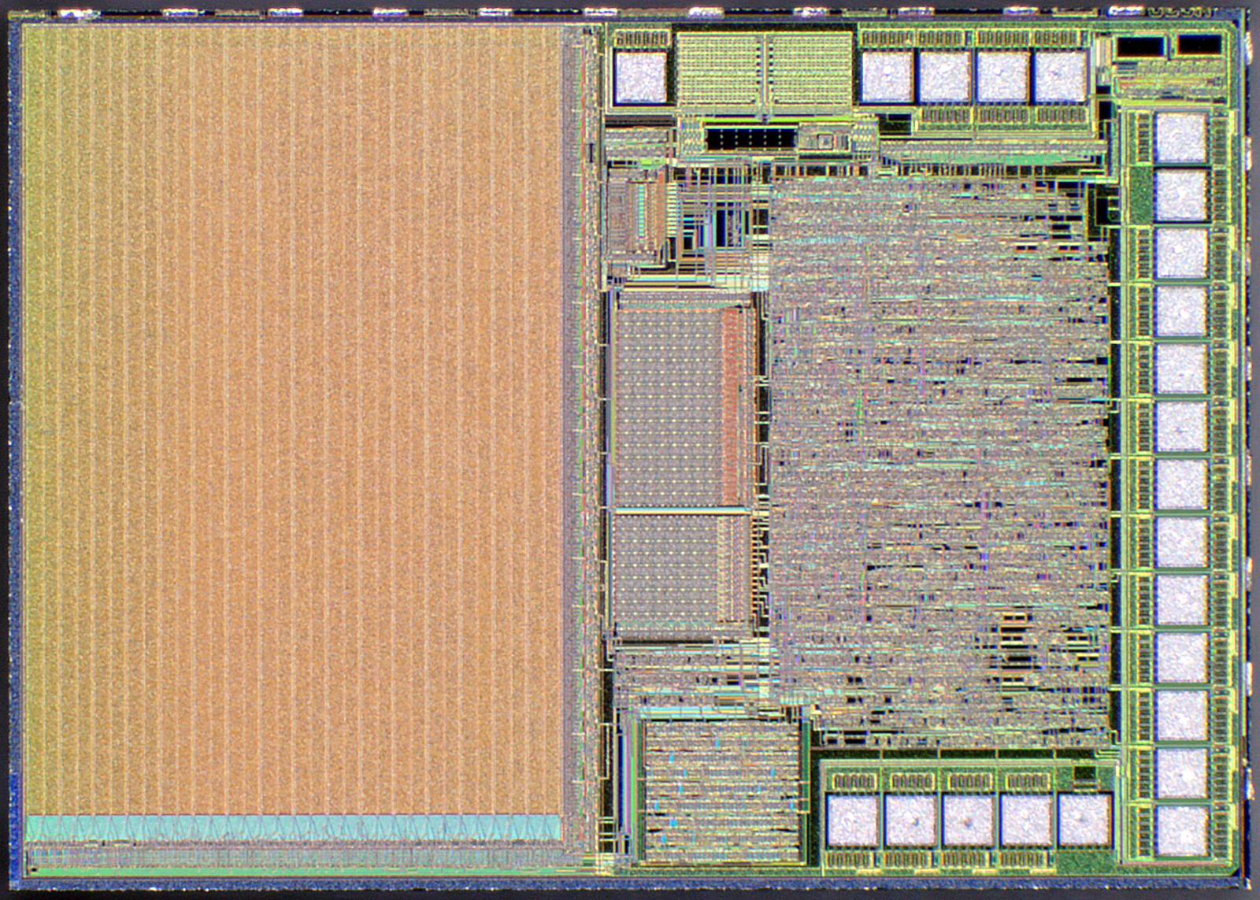
Task: Select the left grid-patterned block of the top pair
Action: 719,69
